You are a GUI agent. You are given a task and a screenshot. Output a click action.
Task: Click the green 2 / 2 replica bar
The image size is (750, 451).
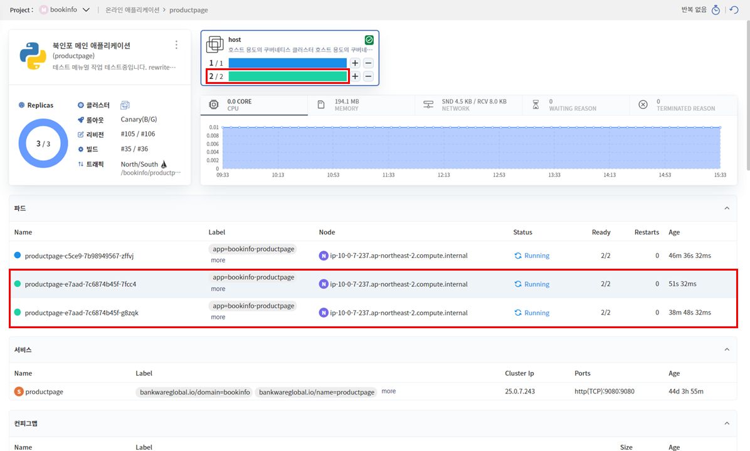click(x=287, y=76)
